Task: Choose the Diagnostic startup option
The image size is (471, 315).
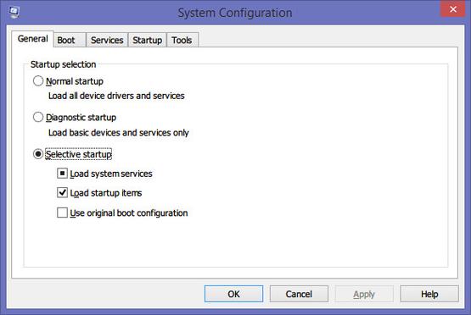Action: [38, 117]
